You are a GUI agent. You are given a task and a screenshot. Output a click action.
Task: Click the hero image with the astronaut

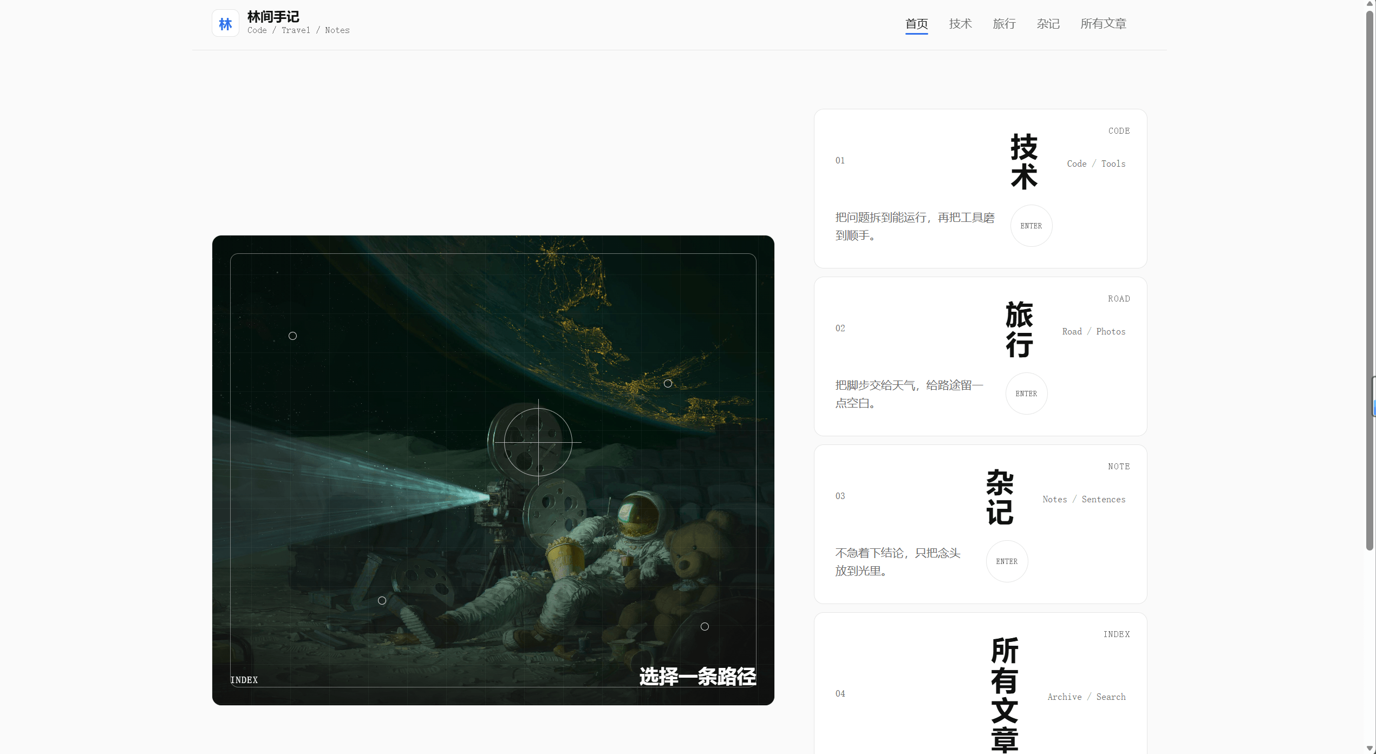pyautogui.click(x=493, y=470)
